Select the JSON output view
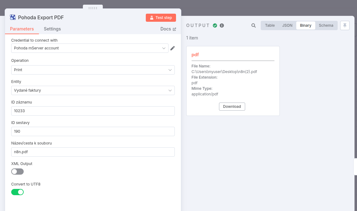The height and width of the screenshot is (211, 357). coord(287,25)
